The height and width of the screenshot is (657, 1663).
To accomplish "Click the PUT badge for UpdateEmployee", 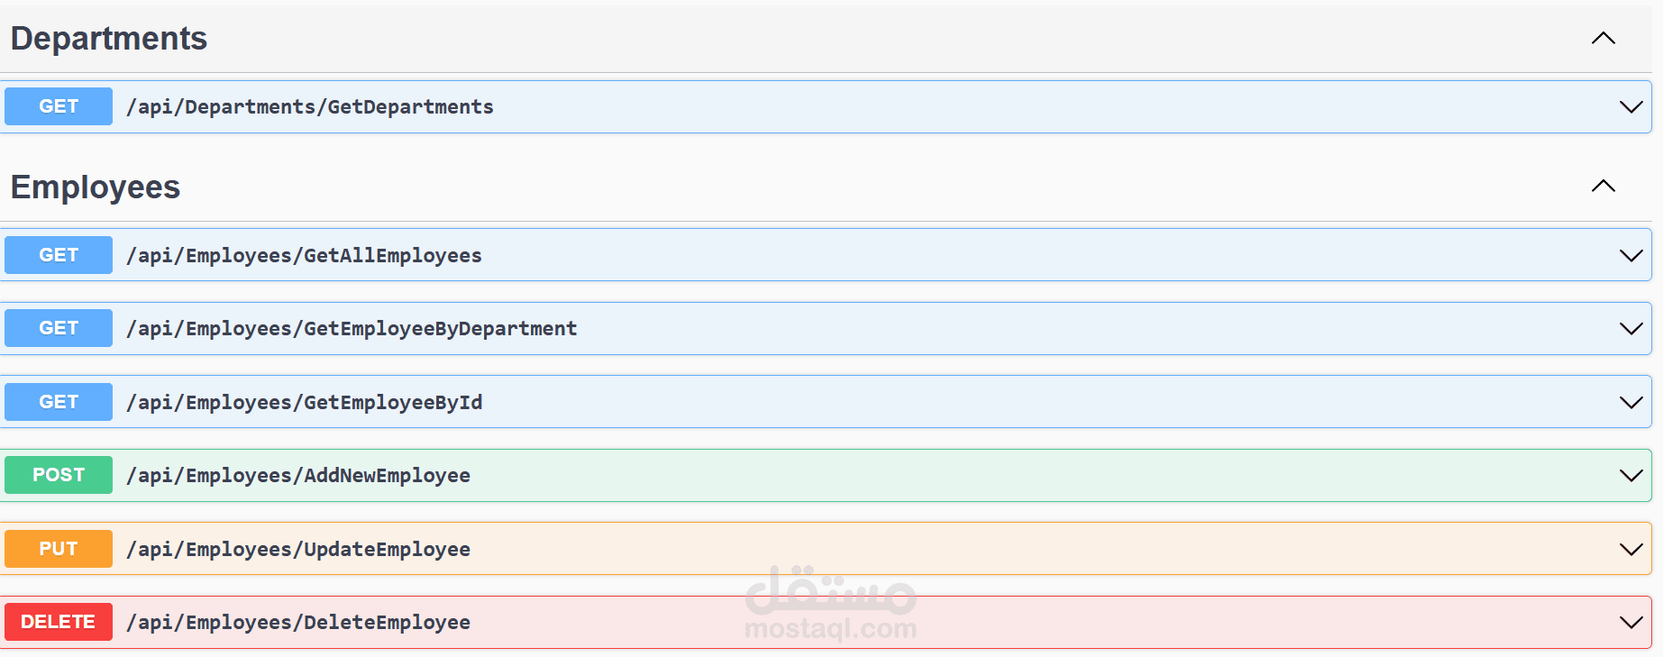I will 59,549.
